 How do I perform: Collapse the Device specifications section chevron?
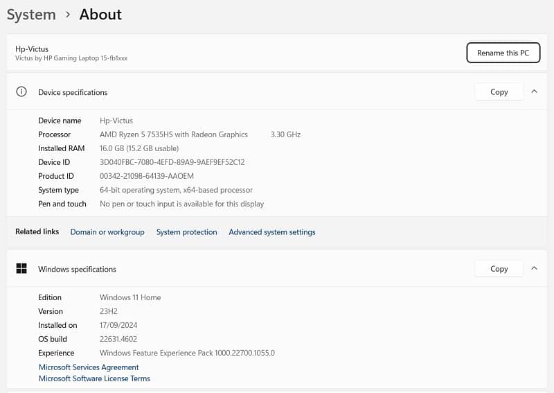534,91
